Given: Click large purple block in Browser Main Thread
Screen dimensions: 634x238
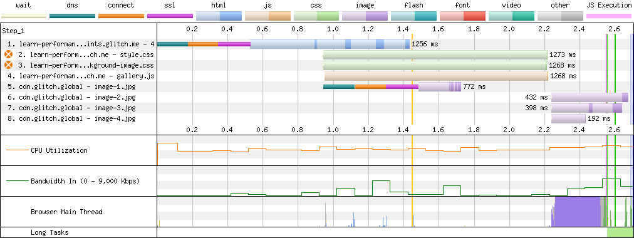Looking at the screenshot, I should (x=578, y=211).
